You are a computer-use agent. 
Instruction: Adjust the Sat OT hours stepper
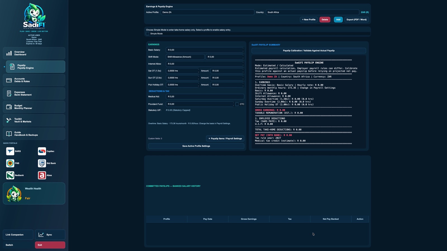(198, 71)
